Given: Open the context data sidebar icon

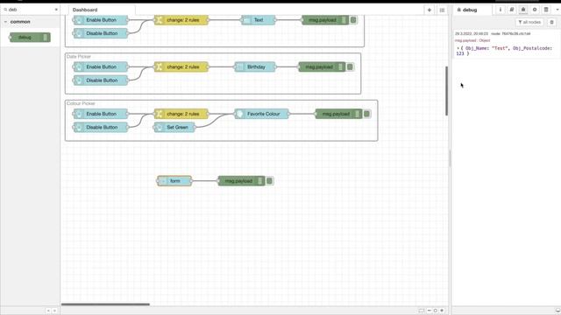Looking at the screenshot, I should tap(546, 10).
